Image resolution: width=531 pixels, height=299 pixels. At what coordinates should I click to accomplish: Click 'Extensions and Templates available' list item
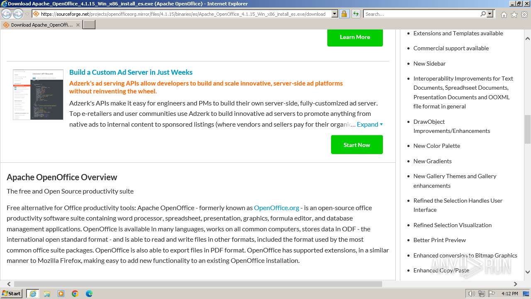(x=458, y=33)
